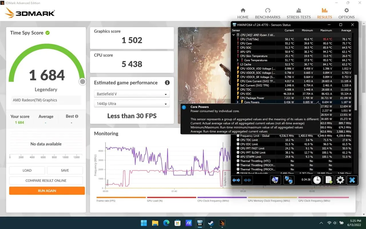Click the volume icon in system tray
The height and width of the screenshot is (229, 366).
(335, 223)
